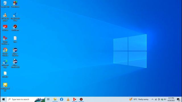Select the first eclipse Shortcut icon
This screenshot has height=102, width=182.
15,52
